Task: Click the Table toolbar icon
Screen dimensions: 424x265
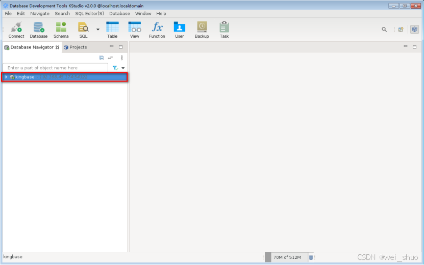Action: (112, 30)
